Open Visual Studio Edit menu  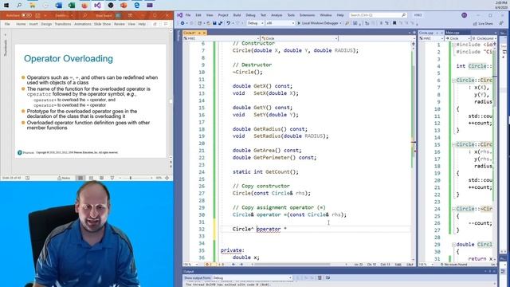(198, 15)
